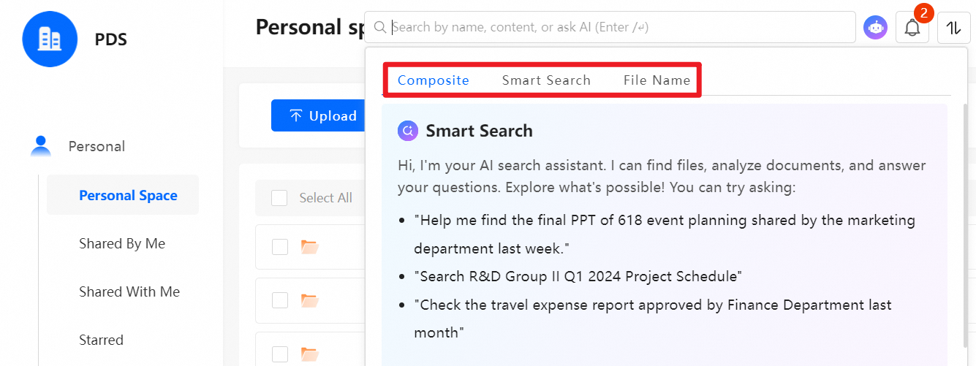Open the AI assistant robot icon
Screen dimensions: 976x366
coord(874,28)
